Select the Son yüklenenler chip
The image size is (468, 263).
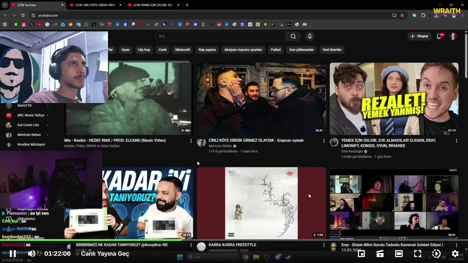pyautogui.click(x=302, y=50)
